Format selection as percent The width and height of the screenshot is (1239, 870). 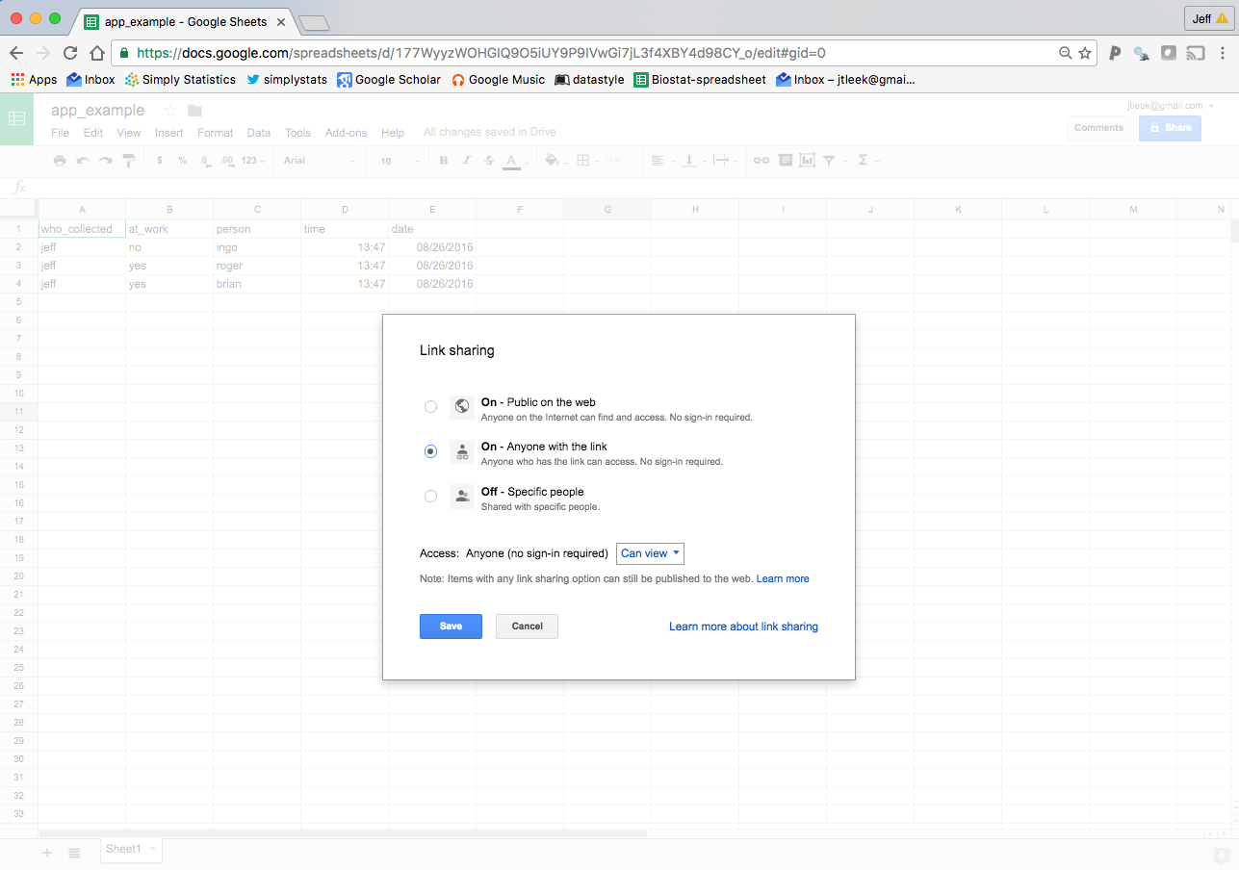coord(182,160)
